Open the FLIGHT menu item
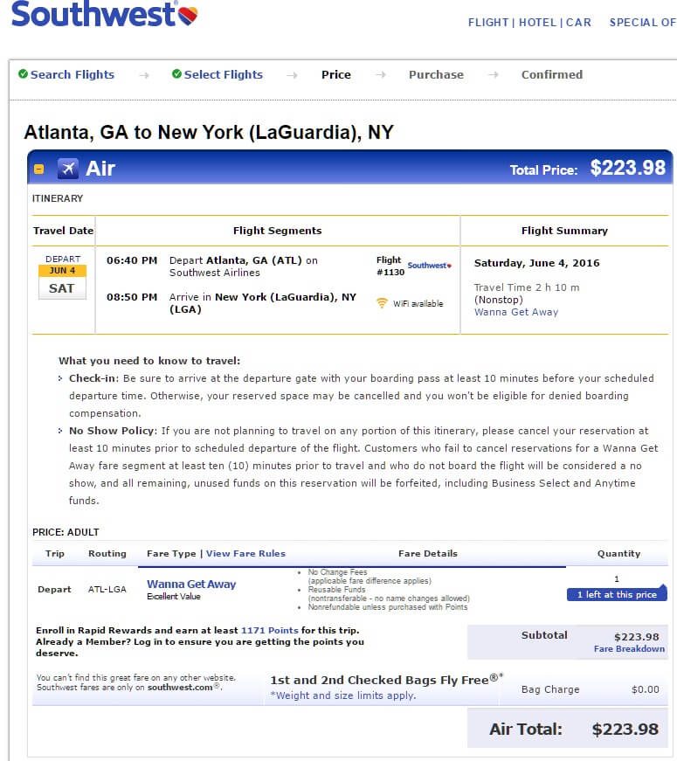The image size is (677, 761). [x=487, y=23]
